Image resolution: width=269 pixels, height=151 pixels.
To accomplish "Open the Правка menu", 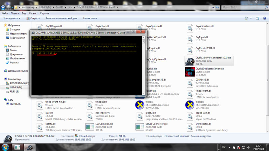I will click(14, 13).
